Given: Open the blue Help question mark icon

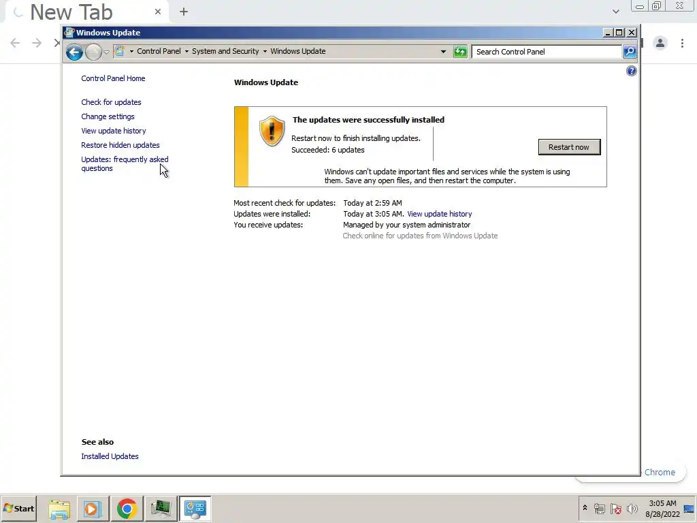Looking at the screenshot, I should [631, 71].
